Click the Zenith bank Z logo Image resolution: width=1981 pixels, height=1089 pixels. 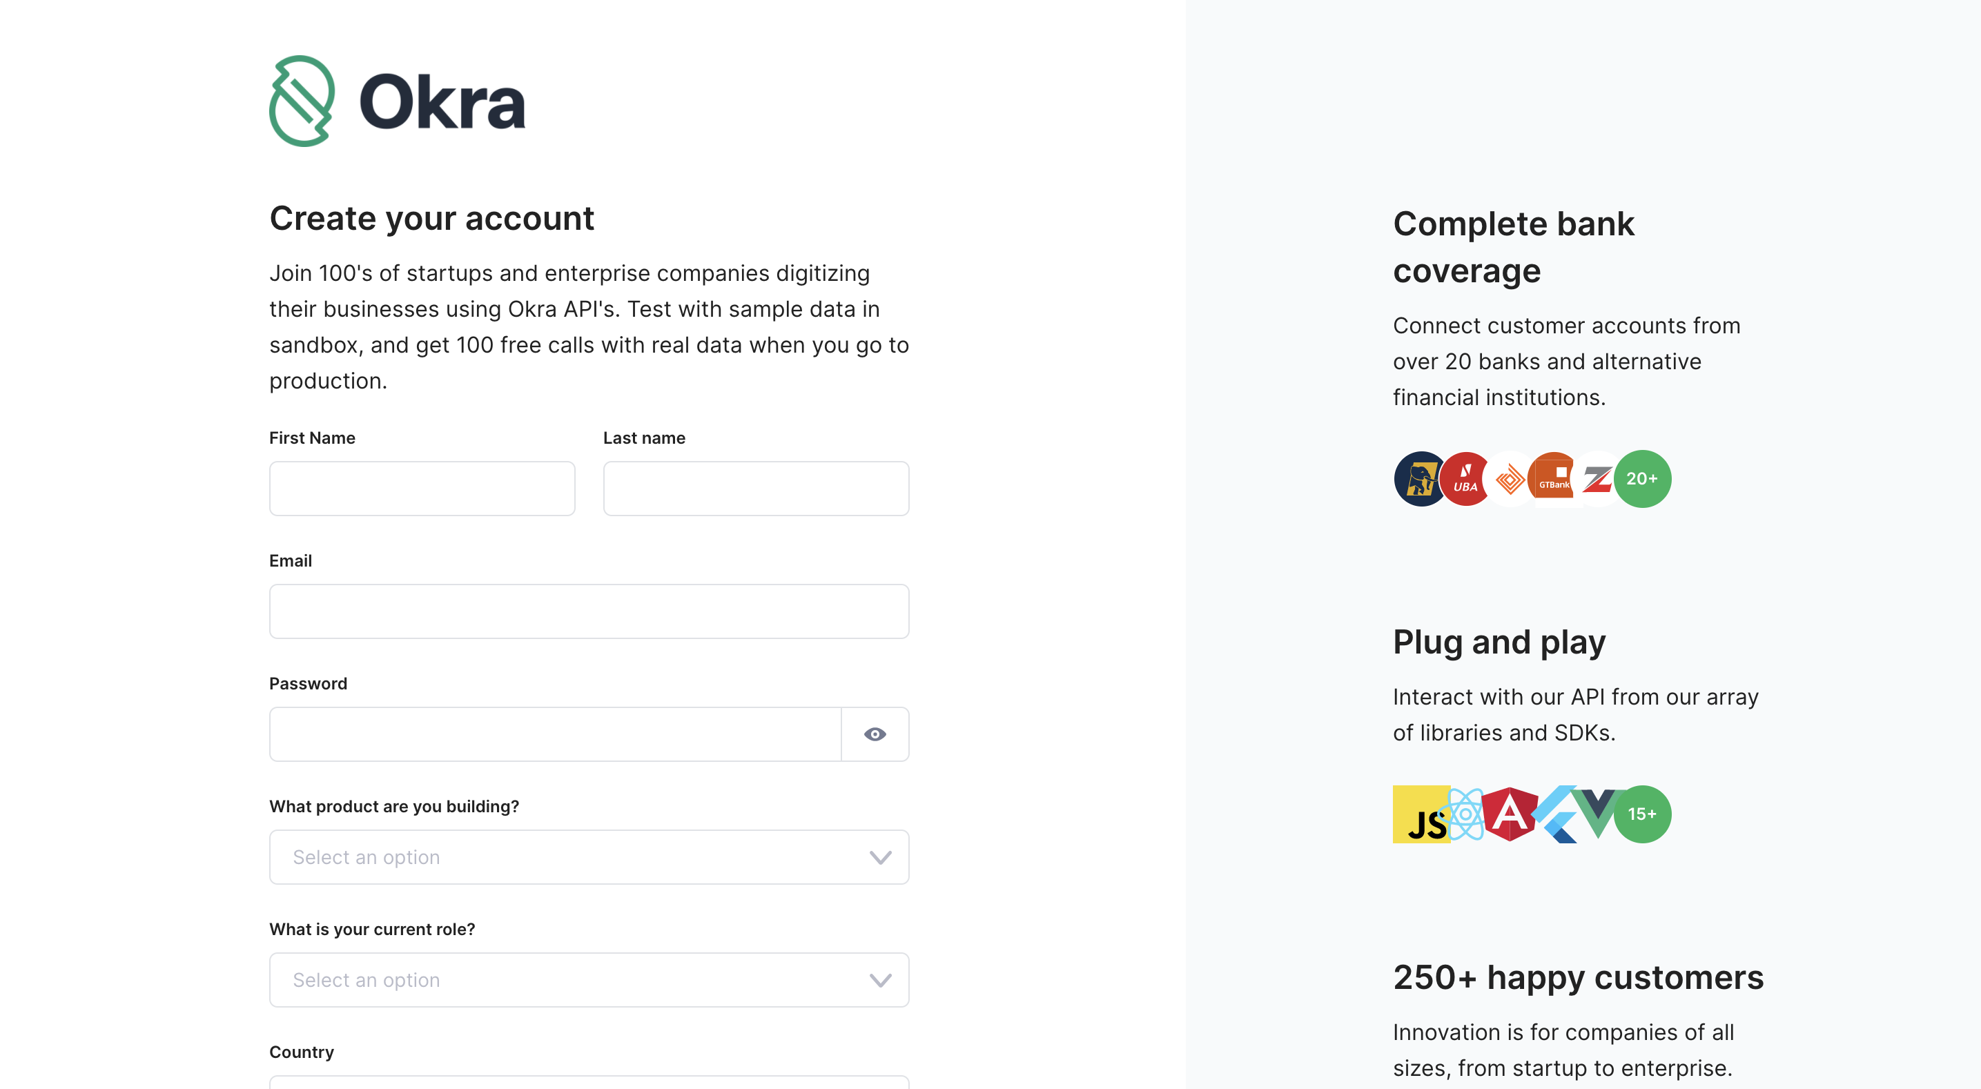pyautogui.click(x=1598, y=478)
